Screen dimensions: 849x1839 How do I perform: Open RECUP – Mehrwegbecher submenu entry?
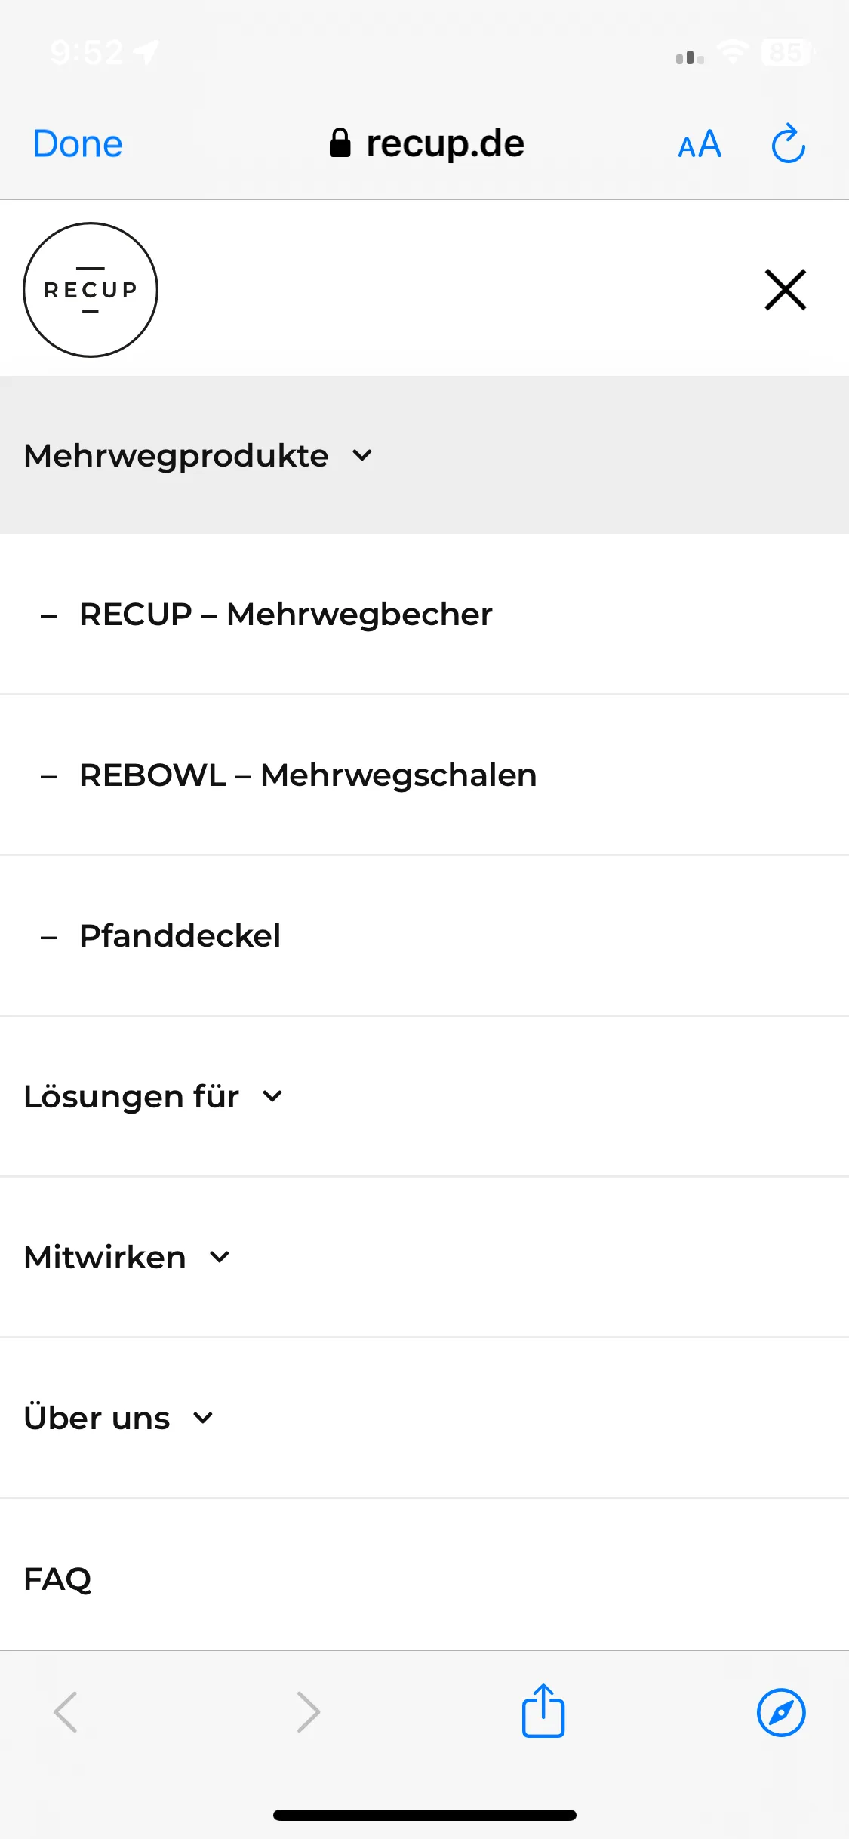click(424, 615)
